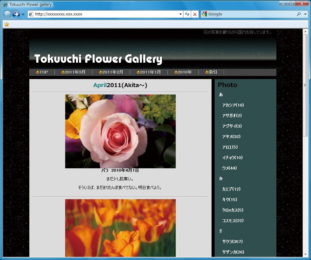
Task: Open the アヤメ(32) photo category
Action: tap(231, 137)
